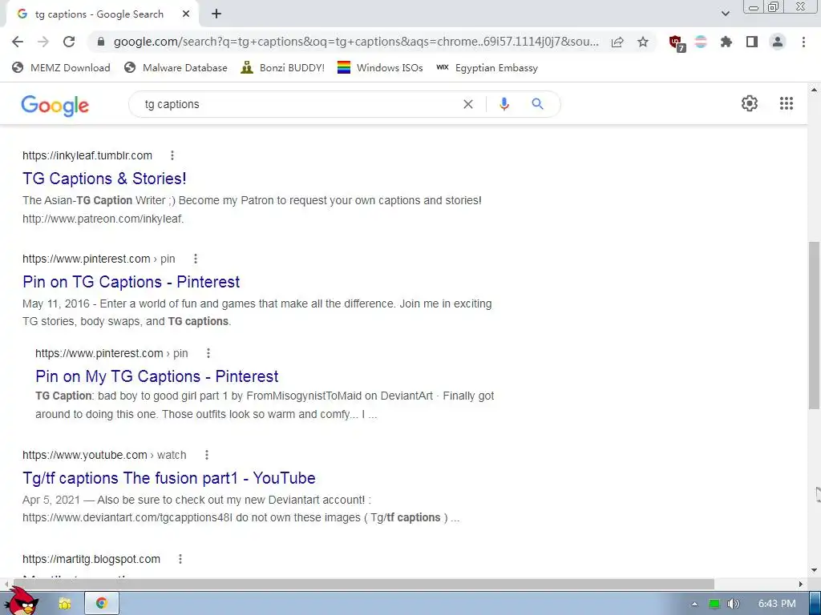The image size is (821, 615).
Task: Select the tg captions Google Search tab
Action: click(99, 14)
